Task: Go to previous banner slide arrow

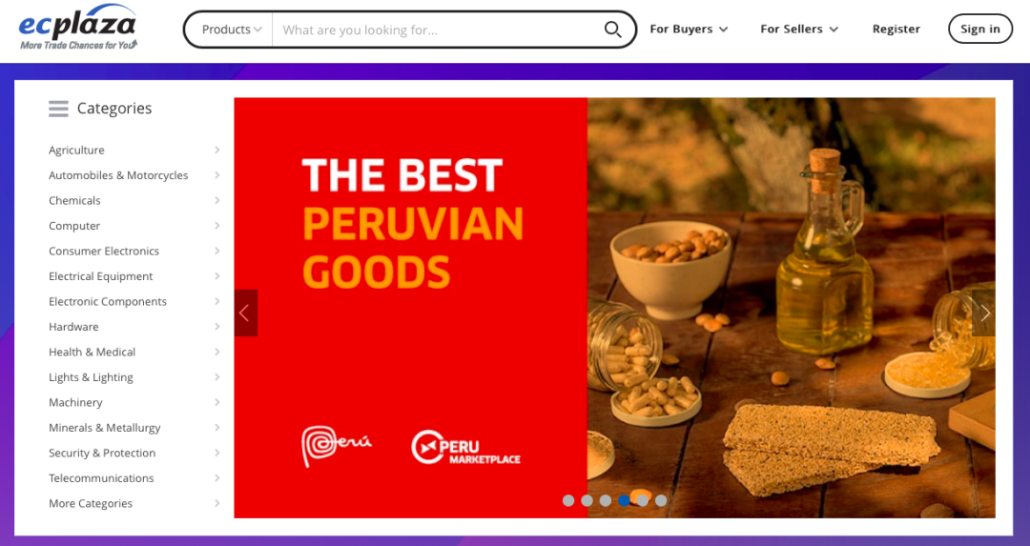Action: click(246, 313)
